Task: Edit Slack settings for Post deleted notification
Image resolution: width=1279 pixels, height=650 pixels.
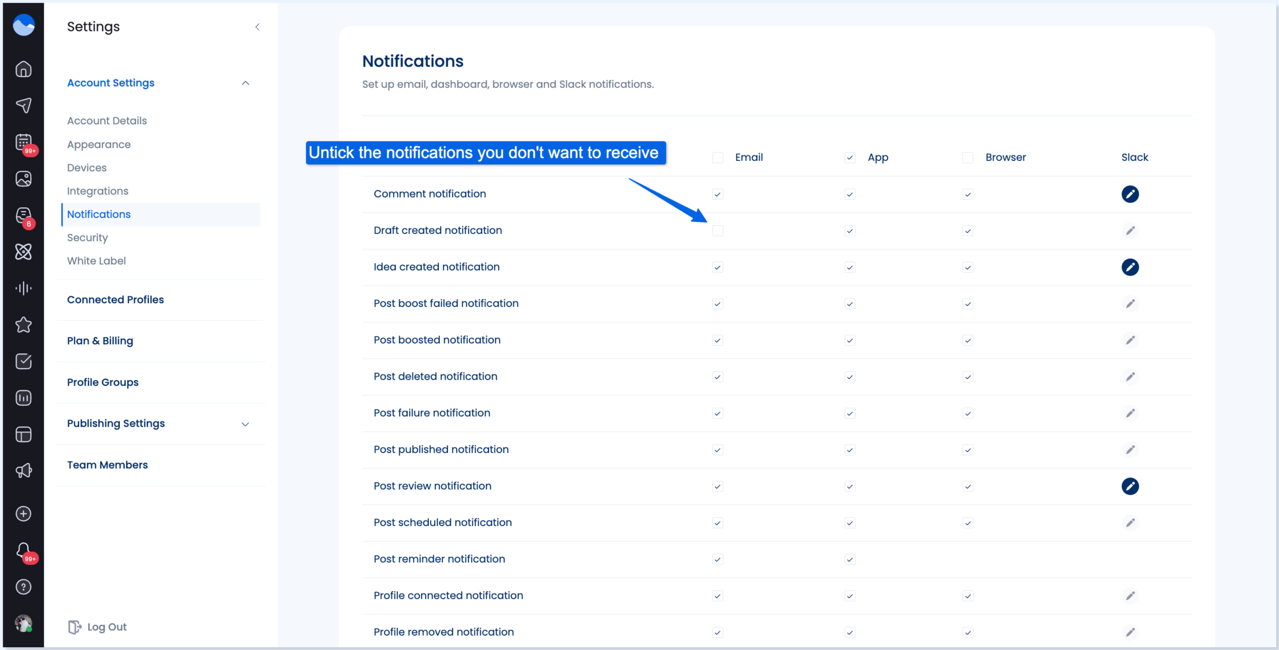Action: (1130, 377)
